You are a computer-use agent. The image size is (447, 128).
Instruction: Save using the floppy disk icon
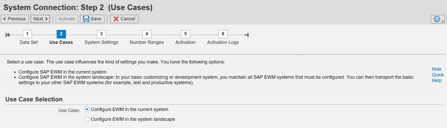[86, 19]
